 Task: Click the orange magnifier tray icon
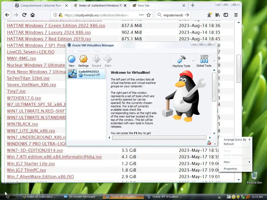pos(248,197)
